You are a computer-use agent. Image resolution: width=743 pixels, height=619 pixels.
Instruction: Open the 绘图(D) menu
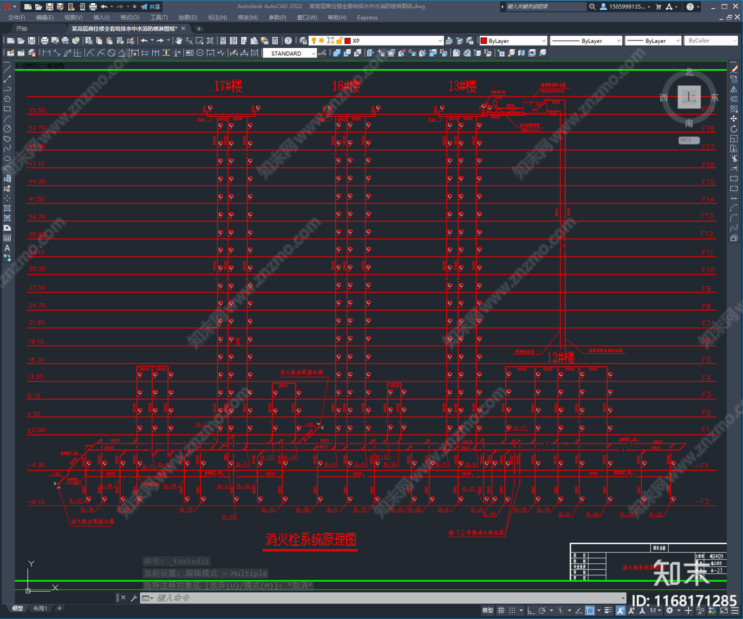point(188,18)
